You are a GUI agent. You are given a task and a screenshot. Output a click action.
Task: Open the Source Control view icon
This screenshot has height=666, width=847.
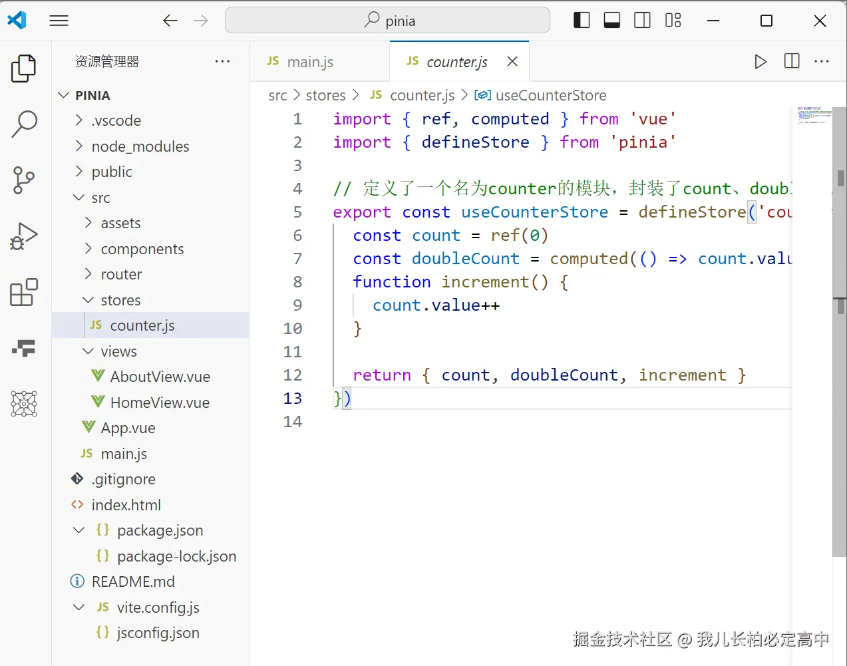(24, 180)
